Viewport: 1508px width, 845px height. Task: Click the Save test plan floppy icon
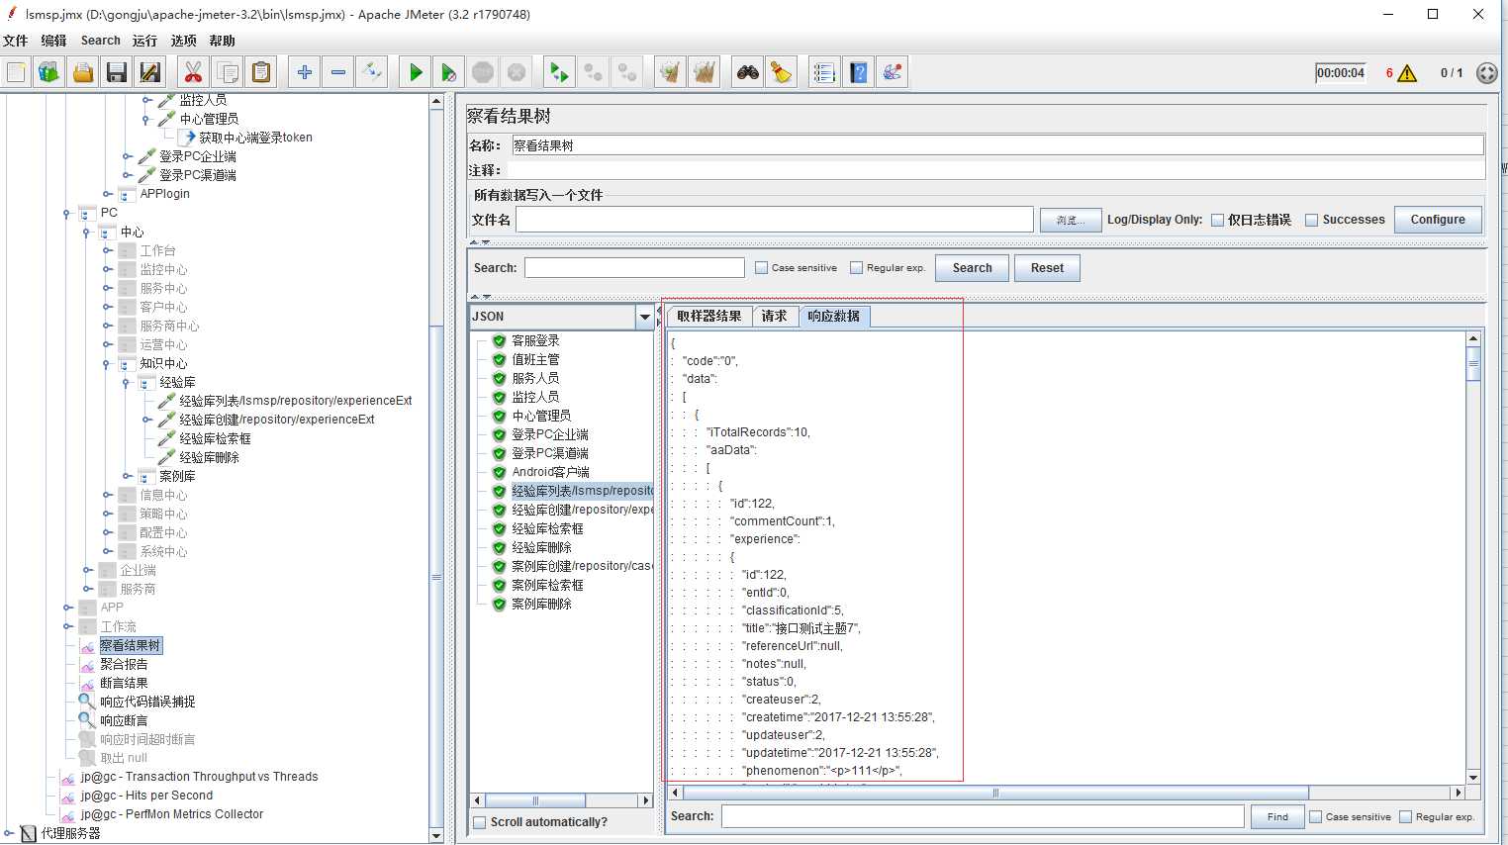point(117,72)
